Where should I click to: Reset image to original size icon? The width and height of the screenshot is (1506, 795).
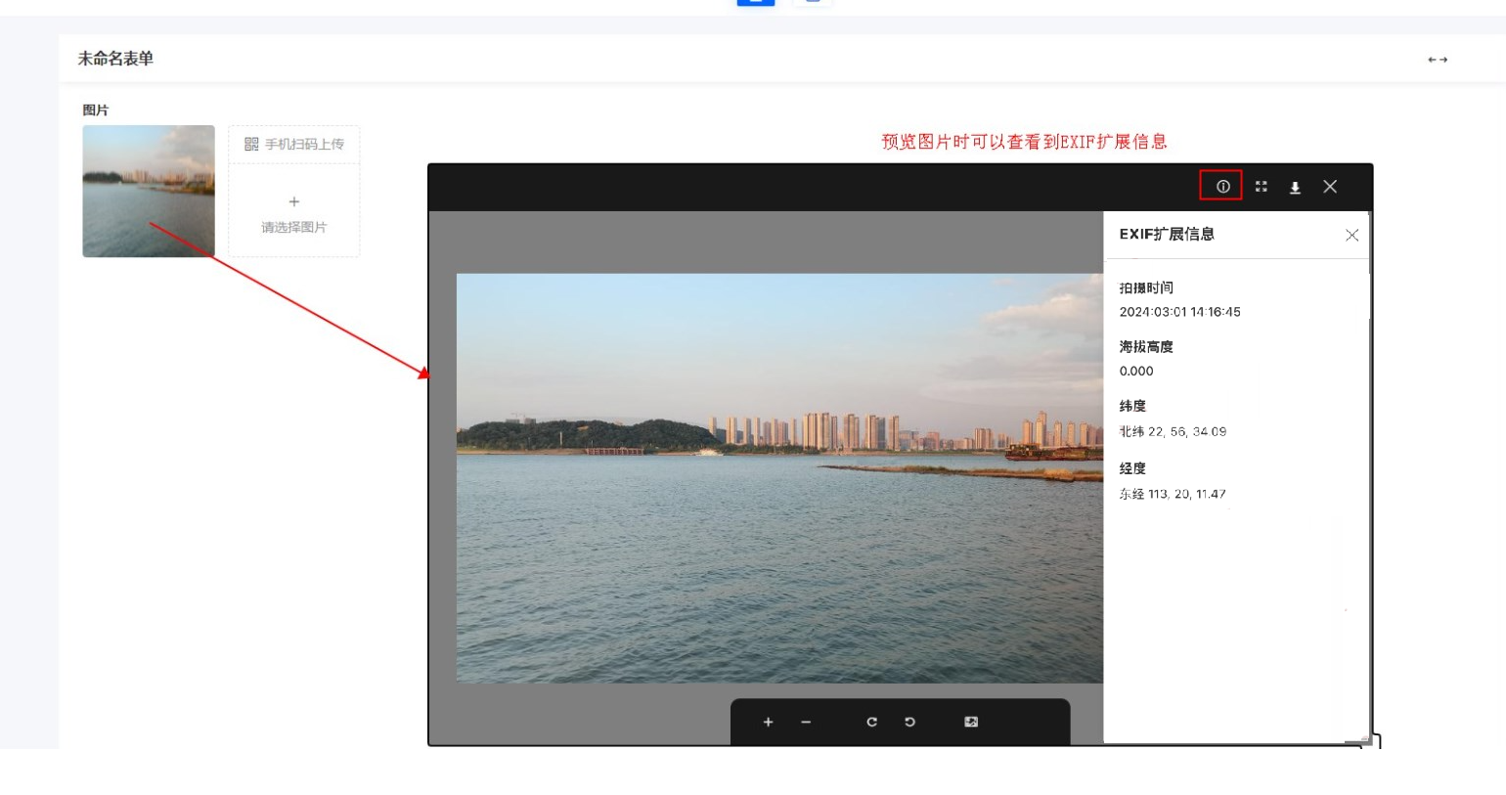(x=971, y=722)
